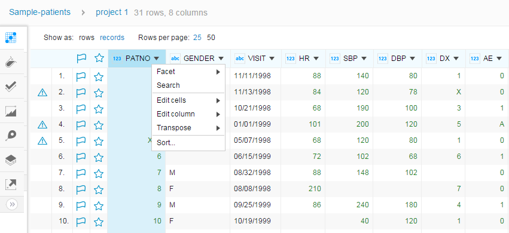Flag row 9

point(81,206)
